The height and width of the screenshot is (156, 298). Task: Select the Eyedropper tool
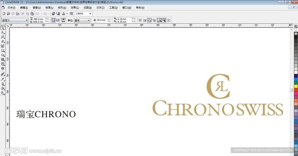click(x=3, y=79)
